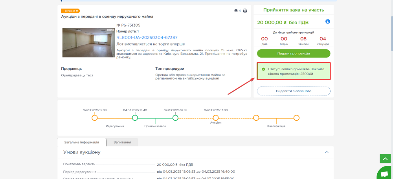The height and width of the screenshot is (179, 393).
Task: Collapse the 'Умови аукціону' section chevron
Action: click(x=326, y=152)
